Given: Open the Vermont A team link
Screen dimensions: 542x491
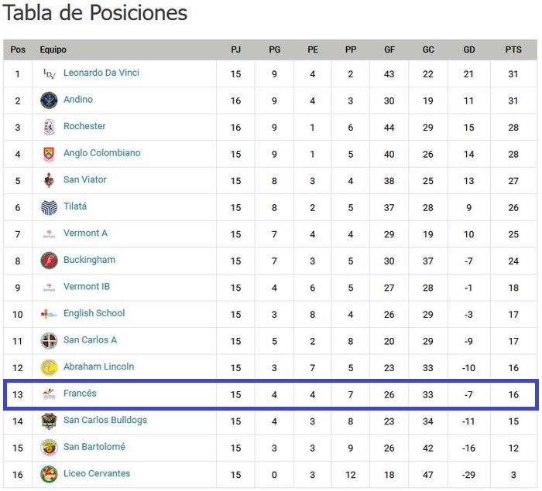Looking at the screenshot, I should click(x=85, y=233).
